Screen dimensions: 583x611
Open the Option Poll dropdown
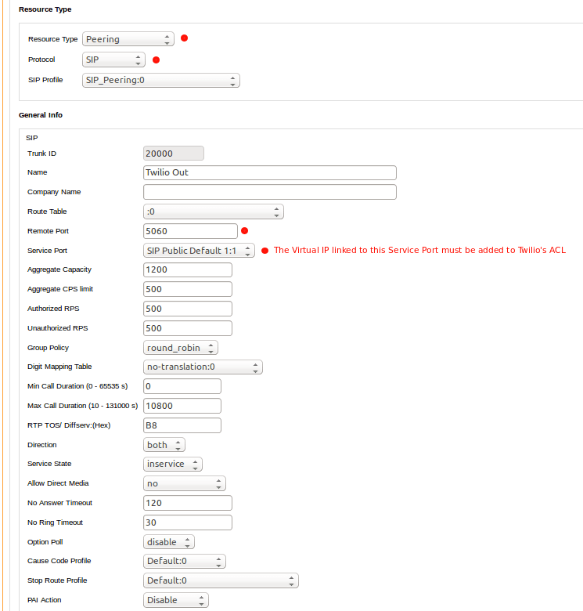click(x=169, y=542)
